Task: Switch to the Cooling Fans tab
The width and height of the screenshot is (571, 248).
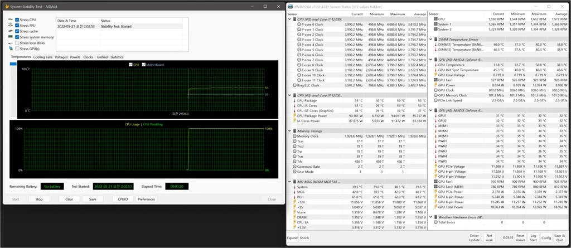Action: (42, 57)
